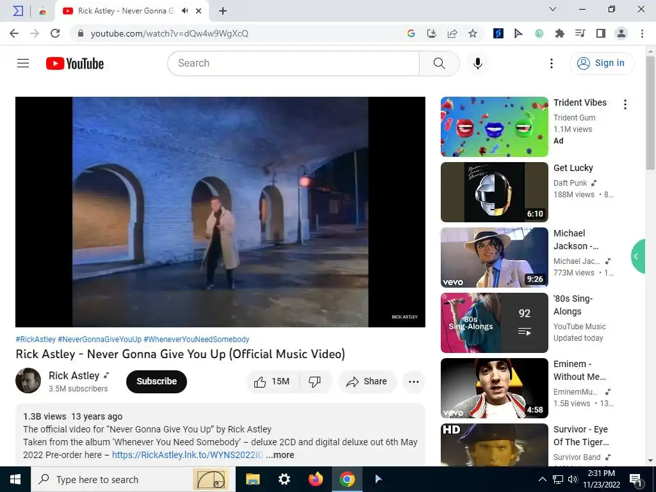Click the green circular extension icon
Screen dimensions: 656x492
[539, 33]
